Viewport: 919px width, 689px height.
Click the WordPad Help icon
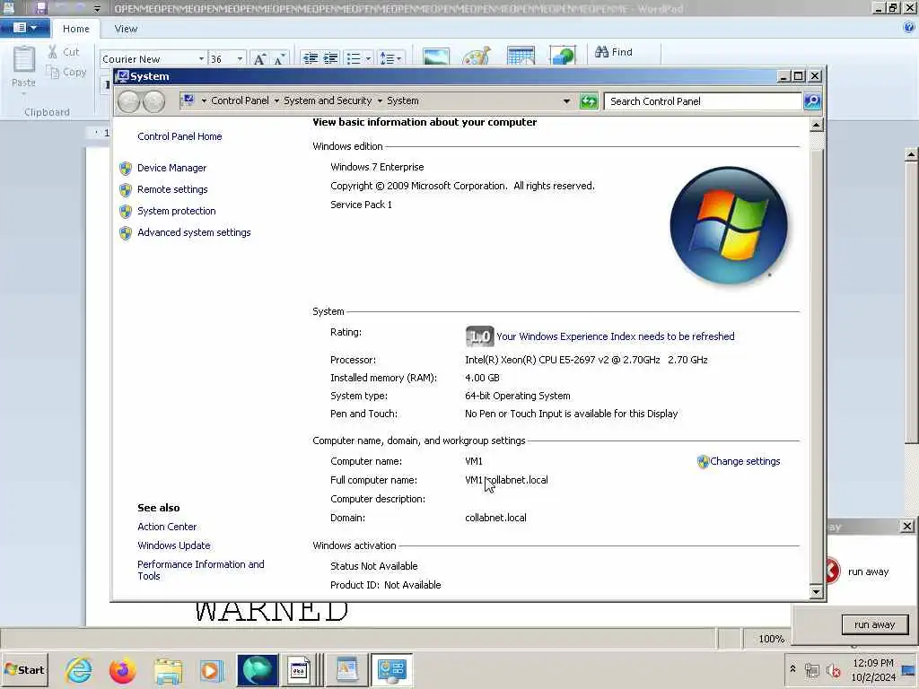(909, 28)
